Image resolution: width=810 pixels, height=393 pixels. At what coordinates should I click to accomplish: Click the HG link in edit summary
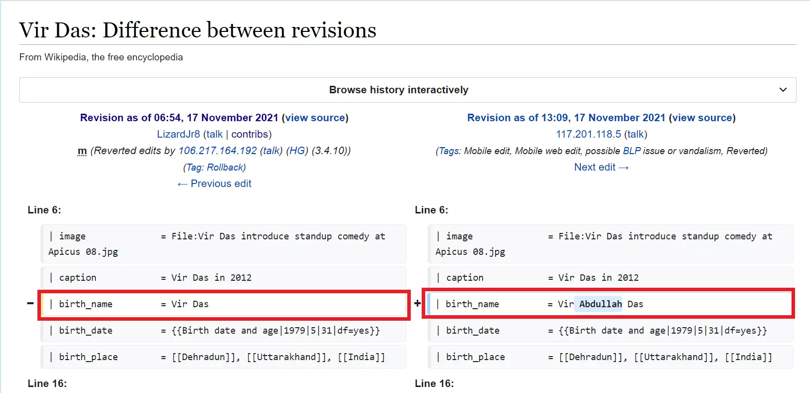[x=297, y=151]
